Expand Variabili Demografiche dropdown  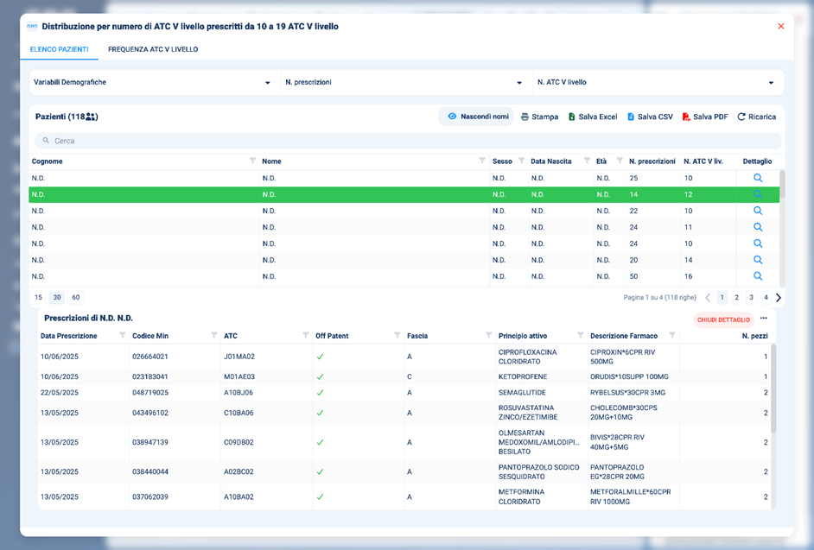[151, 83]
